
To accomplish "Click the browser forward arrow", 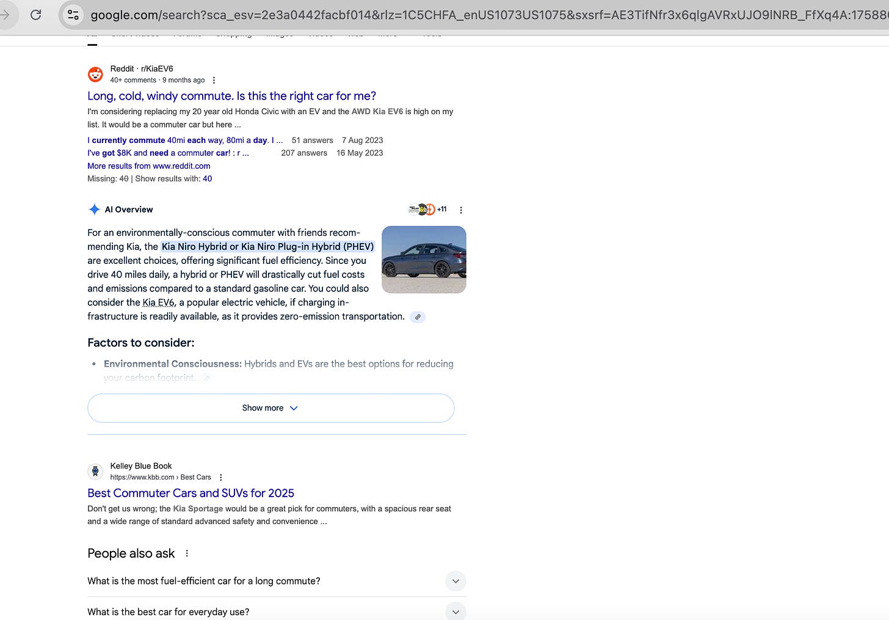I will click(5, 15).
